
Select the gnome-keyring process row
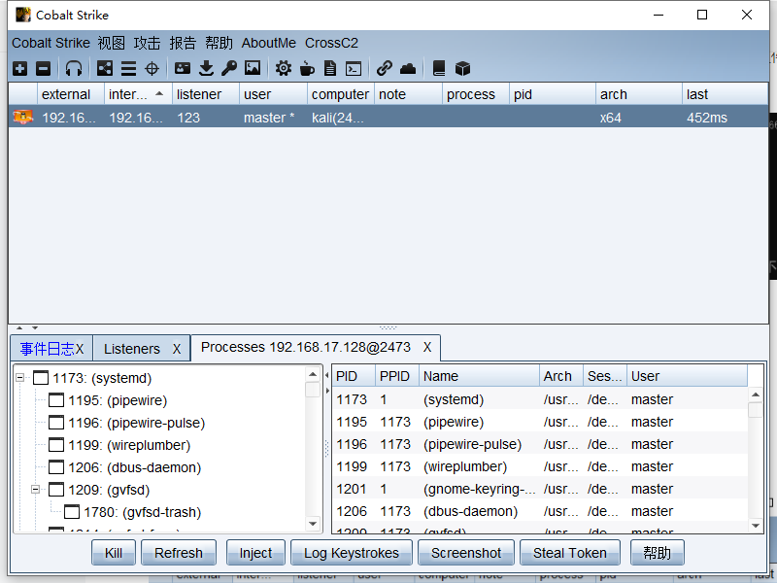click(x=539, y=489)
